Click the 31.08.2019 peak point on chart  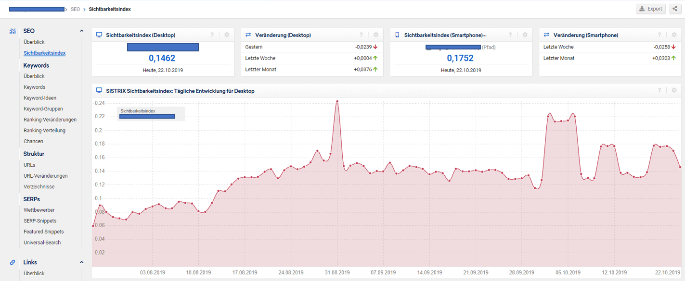(337, 101)
